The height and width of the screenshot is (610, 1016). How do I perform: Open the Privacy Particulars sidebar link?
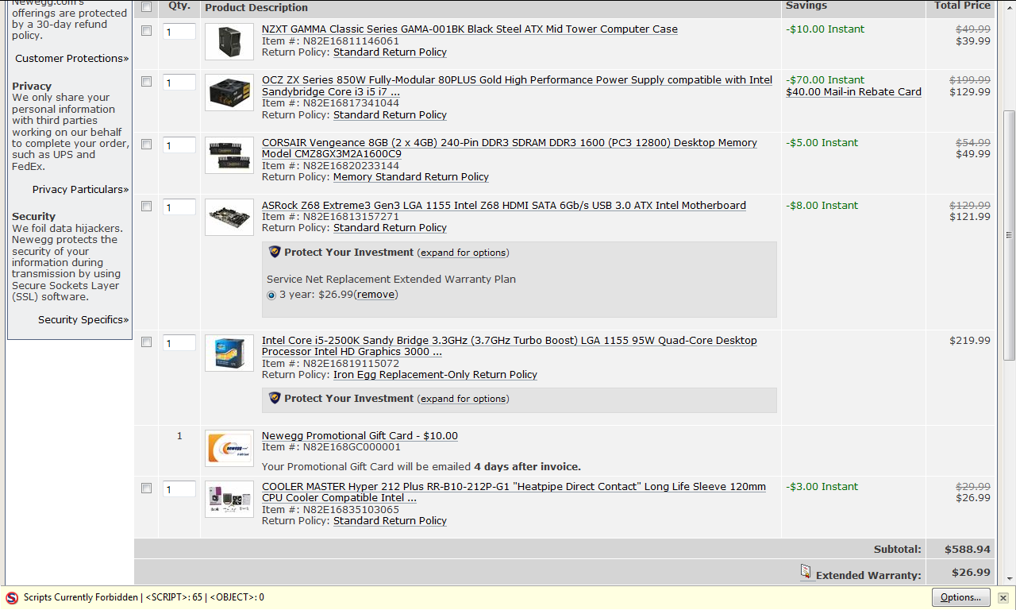[80, 190]
